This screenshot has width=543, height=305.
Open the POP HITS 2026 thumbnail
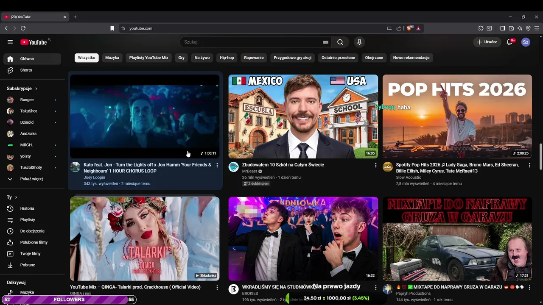[x=457, y=116]
